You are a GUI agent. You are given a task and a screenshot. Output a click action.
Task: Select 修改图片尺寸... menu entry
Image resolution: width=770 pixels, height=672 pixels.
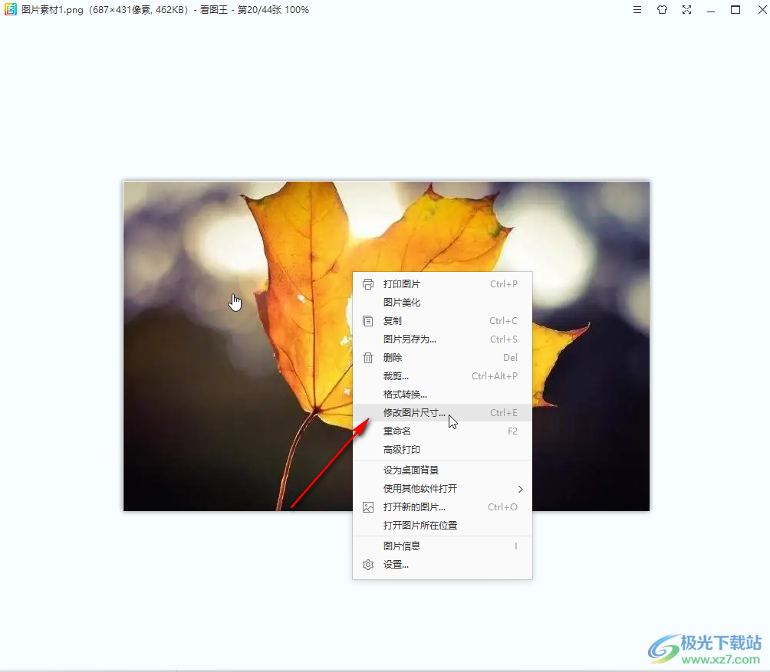point(442,412)
